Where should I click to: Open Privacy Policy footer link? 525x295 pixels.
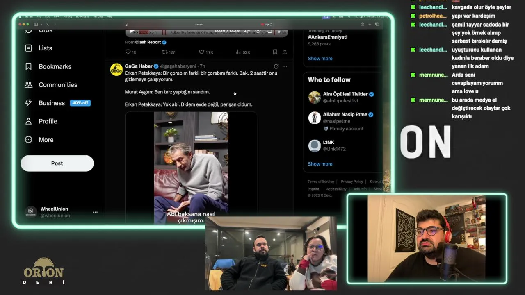[352, 182]
